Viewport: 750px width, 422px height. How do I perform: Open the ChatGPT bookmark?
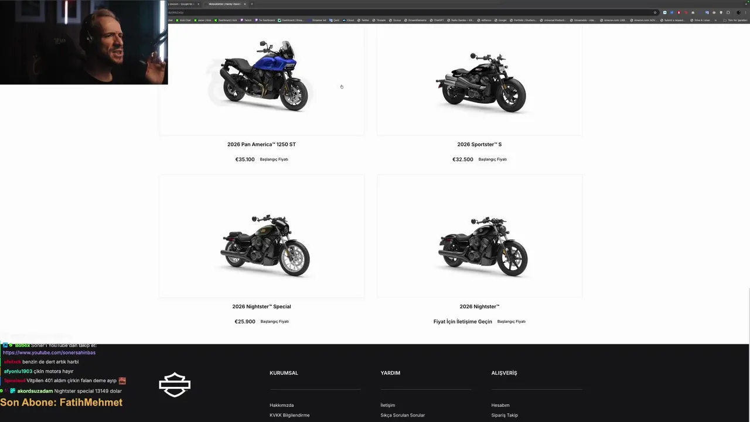click(437, 20)
